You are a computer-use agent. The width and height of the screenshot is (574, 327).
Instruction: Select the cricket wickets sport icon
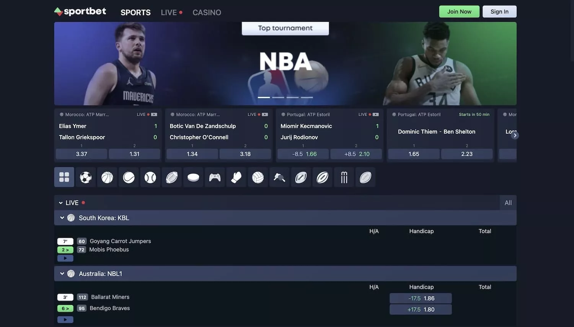click(x=344, y=177)
